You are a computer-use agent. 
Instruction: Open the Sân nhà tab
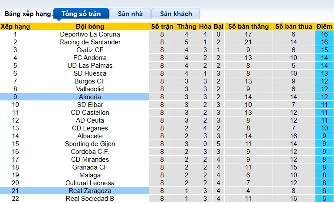[130, 14]
